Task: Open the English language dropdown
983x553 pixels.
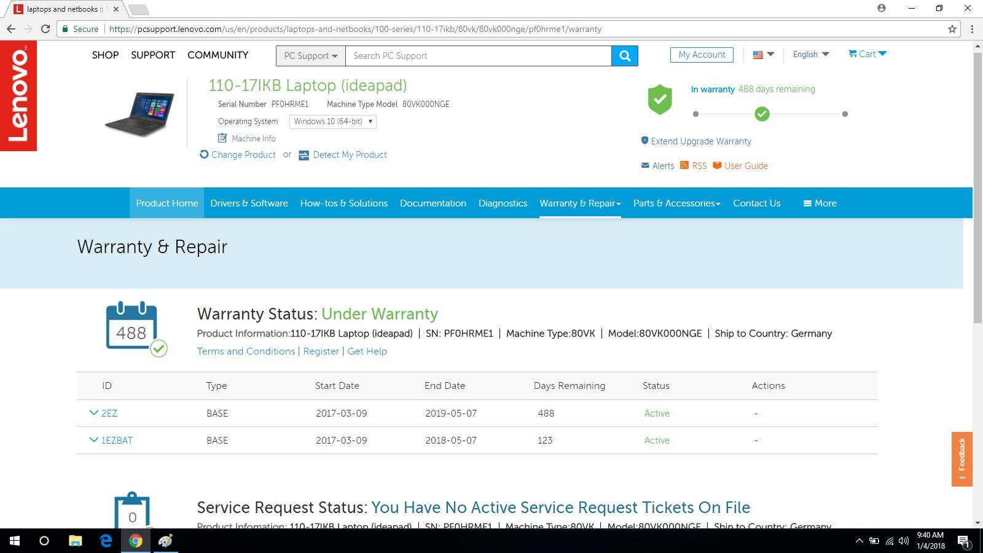Action: (x=810, y=54)
